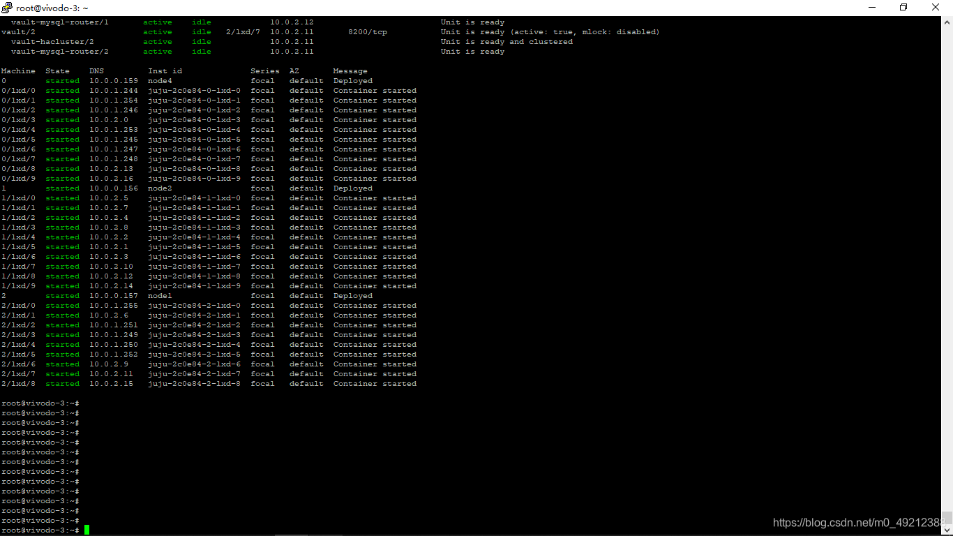
Task: Click IP address 10.0.1.255
Action: click(114, 306)
